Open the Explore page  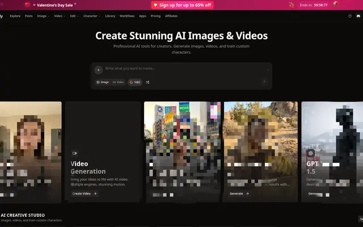tap(15, 16)
